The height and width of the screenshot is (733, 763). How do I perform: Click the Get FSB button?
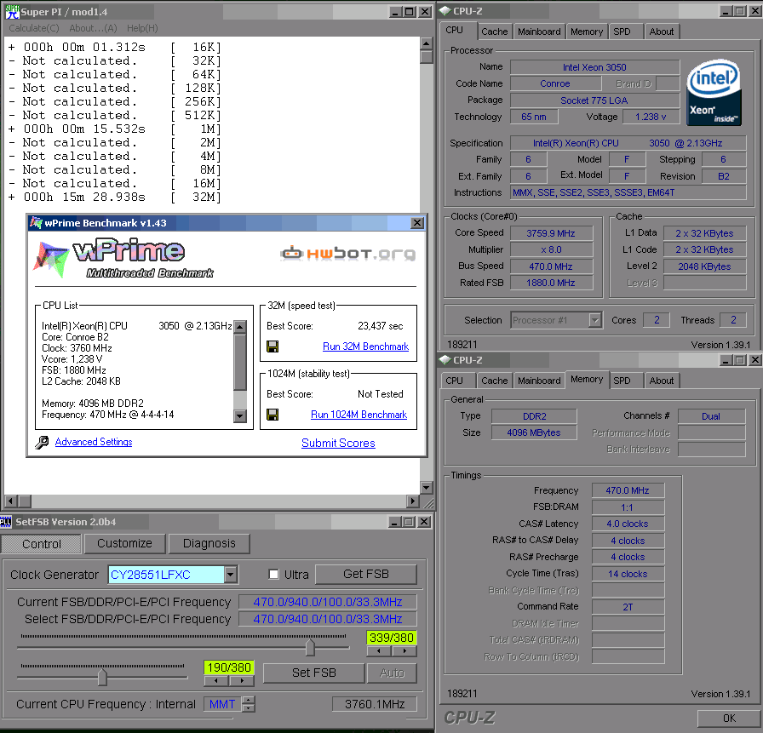366,575
